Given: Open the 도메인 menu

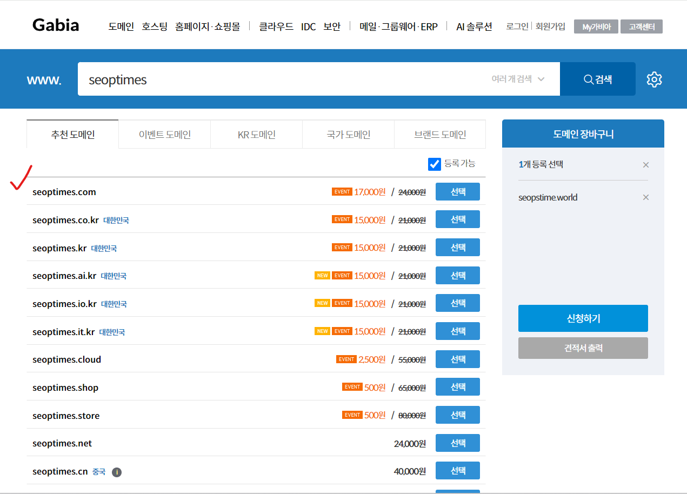Looking at the screenshot, I should click(x=121, y=26).
